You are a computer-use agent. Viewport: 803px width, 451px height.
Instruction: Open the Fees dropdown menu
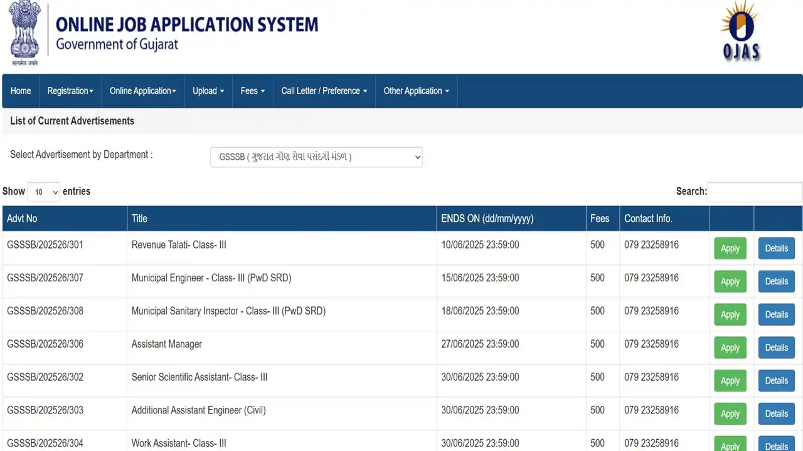[x=253, y=91]
